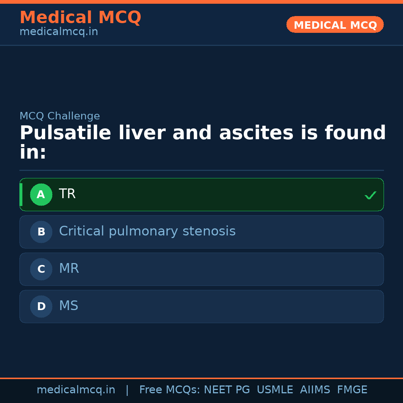Screen dimensions: 403x403
Task: Click the green left border of answer A
Action: (21, 194)
